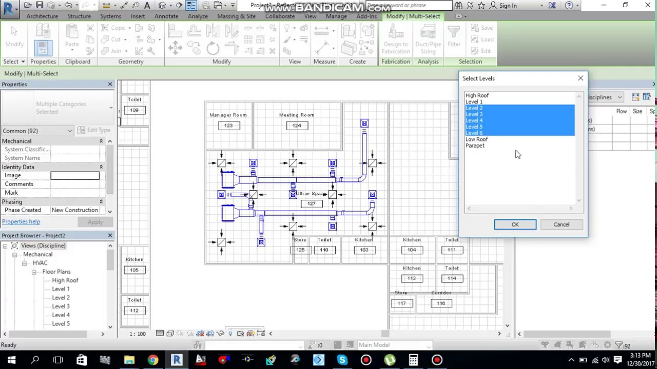Close the Project Browser panel
This screenshot has height=369, width=657.
point(110,235)
